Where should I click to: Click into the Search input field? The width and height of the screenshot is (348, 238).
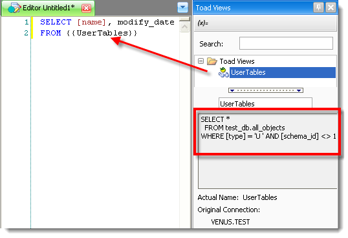click(x=286, y=43)
